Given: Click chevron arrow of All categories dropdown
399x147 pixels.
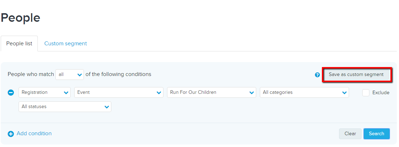Looking at the screenshot, I should (x=344, y=93).
